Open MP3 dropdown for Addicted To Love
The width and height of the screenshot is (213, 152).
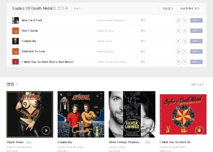tap(196, 51)
